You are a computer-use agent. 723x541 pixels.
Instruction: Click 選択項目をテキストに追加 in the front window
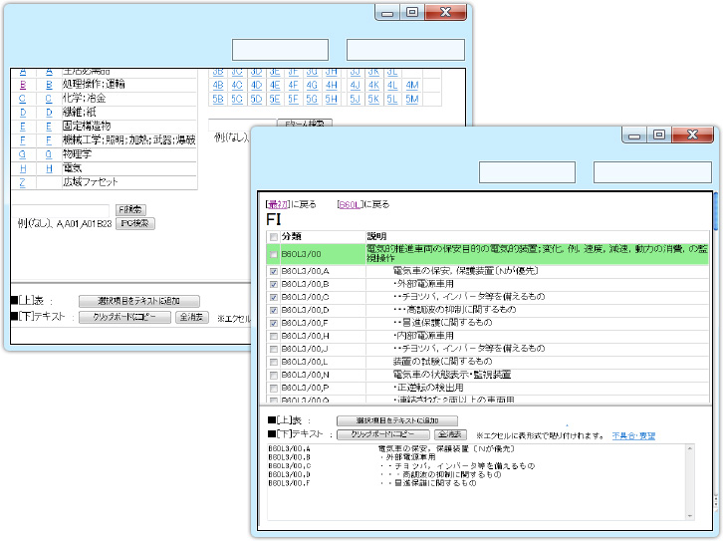[397, 420]
